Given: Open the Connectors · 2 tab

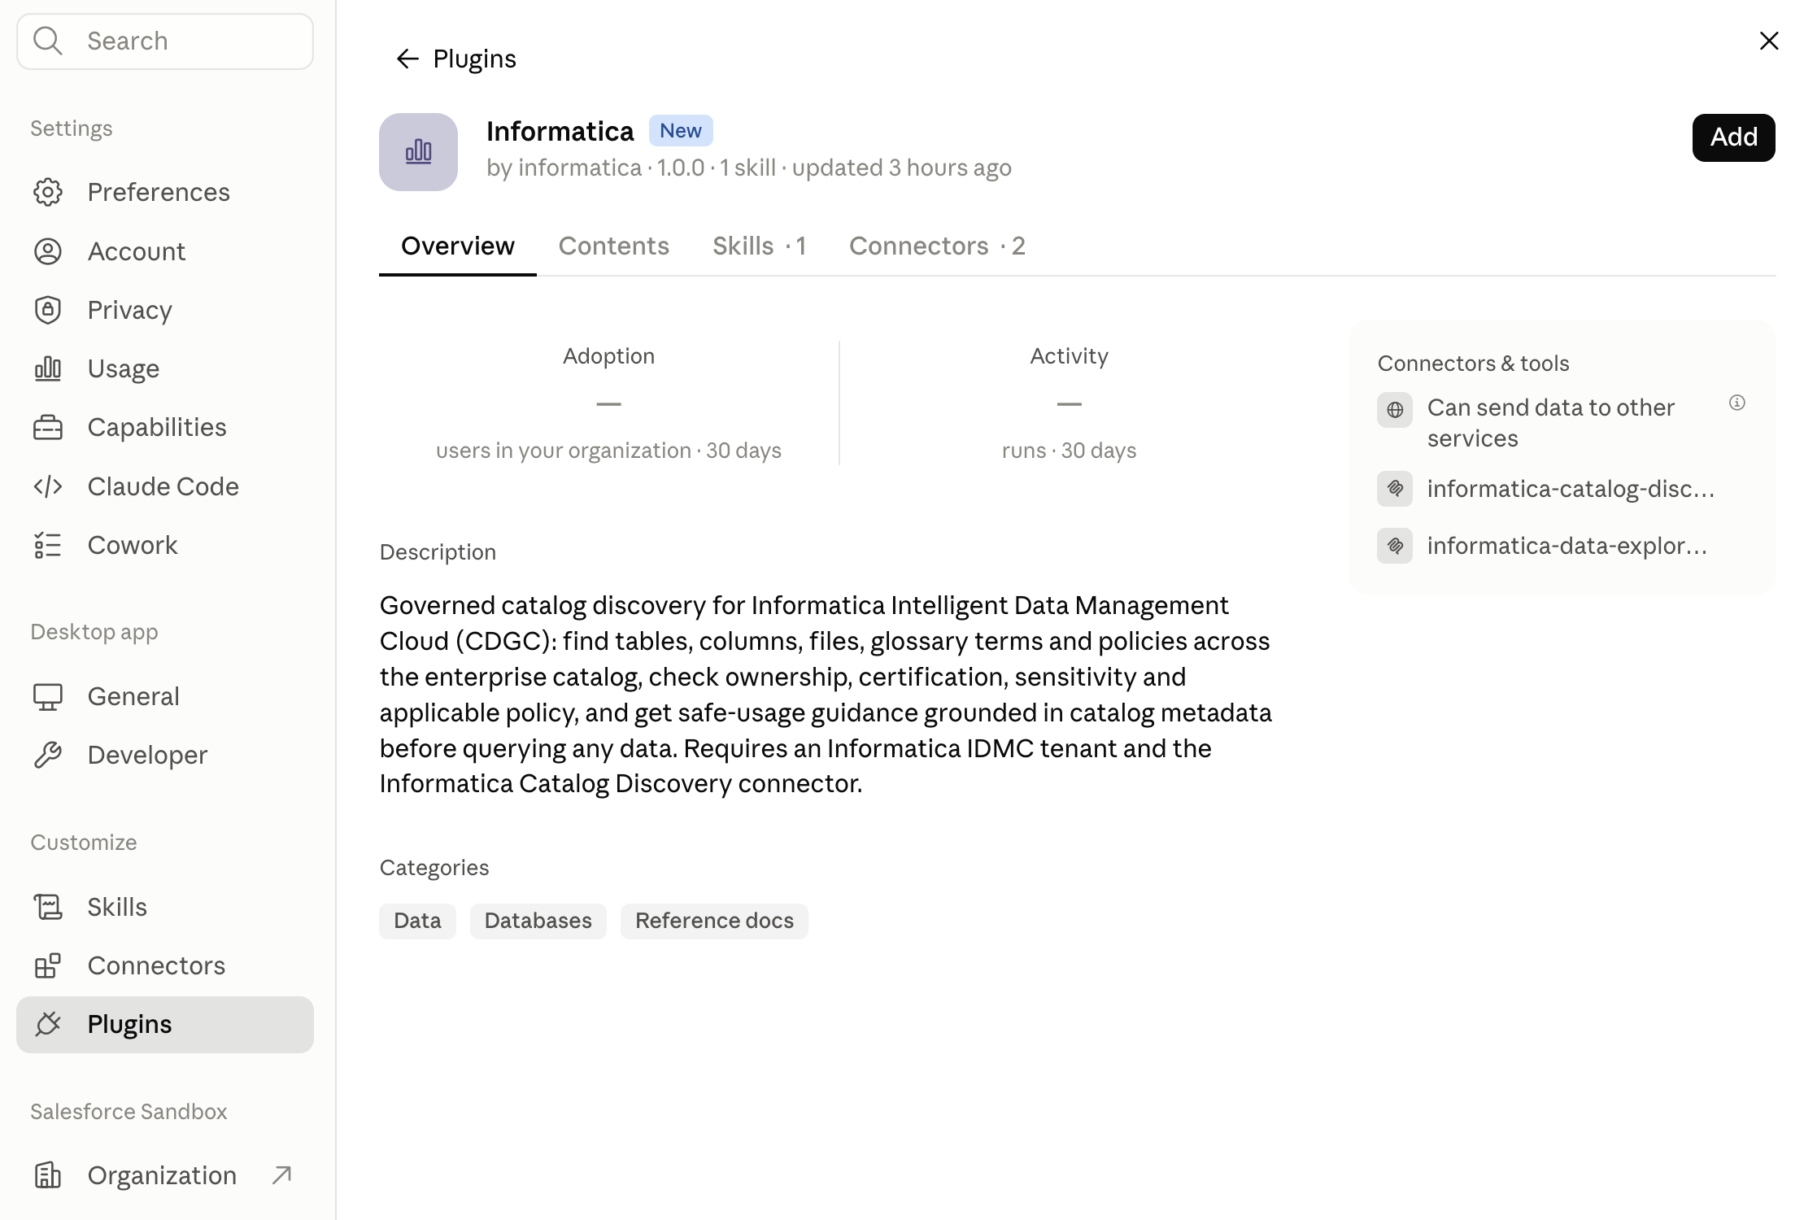Looking at the screenshot, I should 938,246.
